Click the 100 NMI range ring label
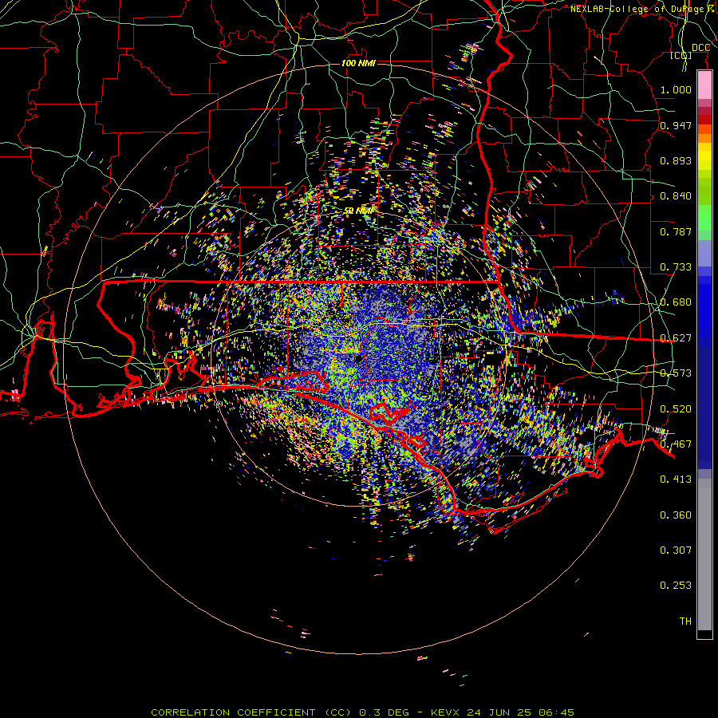This screenshot has width=718, height=718. (358, 63)
